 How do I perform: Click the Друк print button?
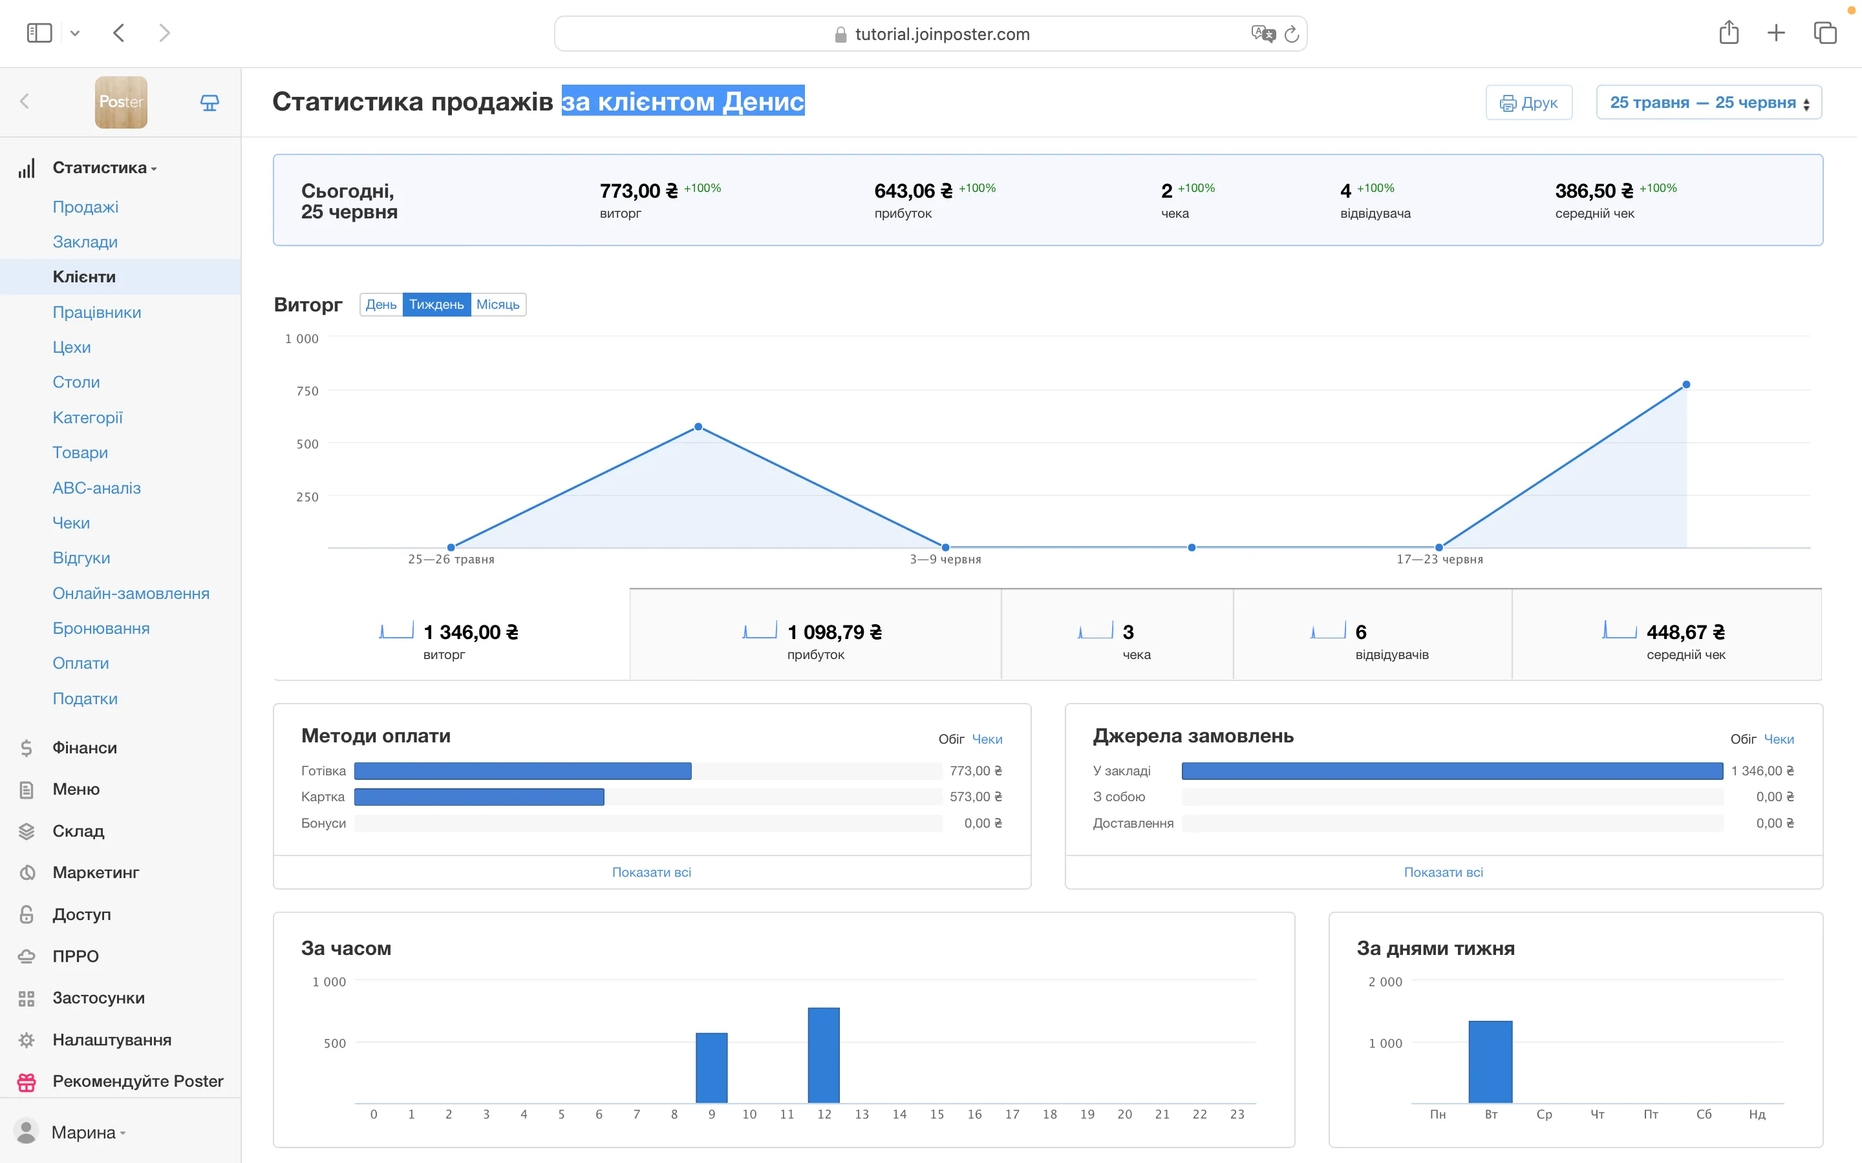pos(1528,102)
